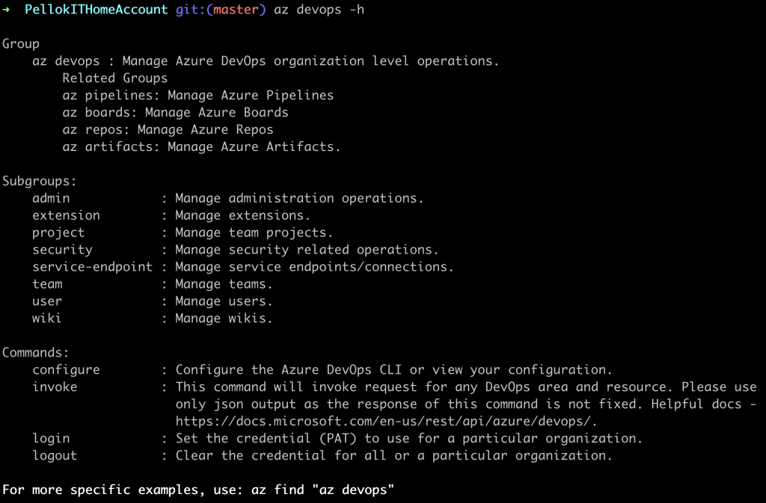The height and width of the screenshot is (503, 766).
Task: Click the 'az pipelines: Manage Azure Pipelines' line
Action: click(197, 95)
